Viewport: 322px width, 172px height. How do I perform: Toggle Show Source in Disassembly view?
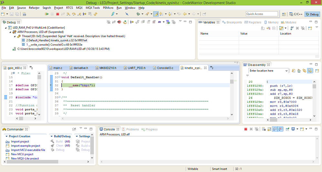(310, 71)
